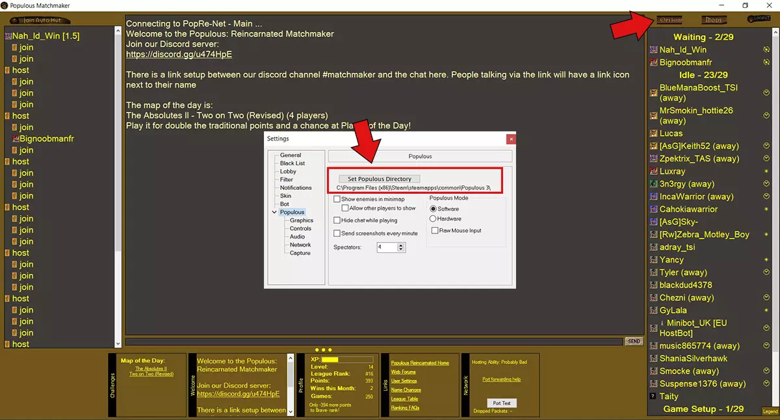Click the away clock icon next to MrSmokin_hottie26
The height and width of the screenshot is (420, 780).
tap(766, 116)
